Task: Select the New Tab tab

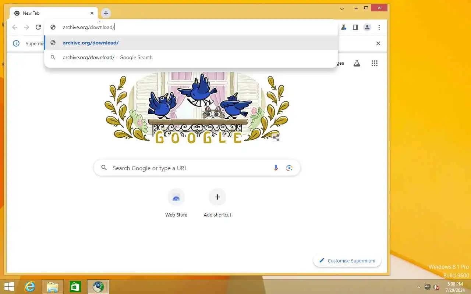Action: tap(54, 13)
